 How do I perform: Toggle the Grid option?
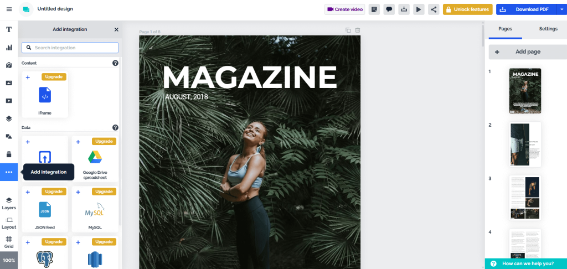click(x=9, y=242)
